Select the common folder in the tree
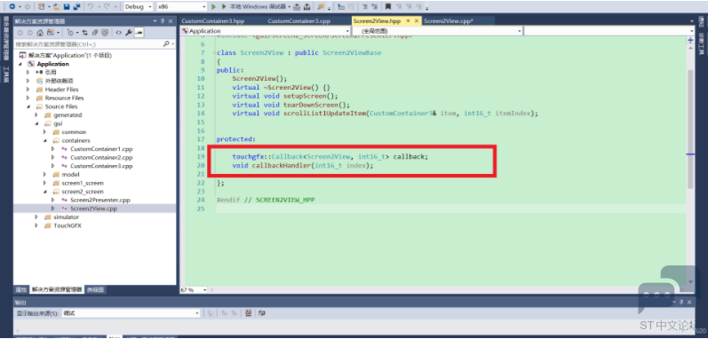Viewport: 708px width, 339px height. click(74, 132)
